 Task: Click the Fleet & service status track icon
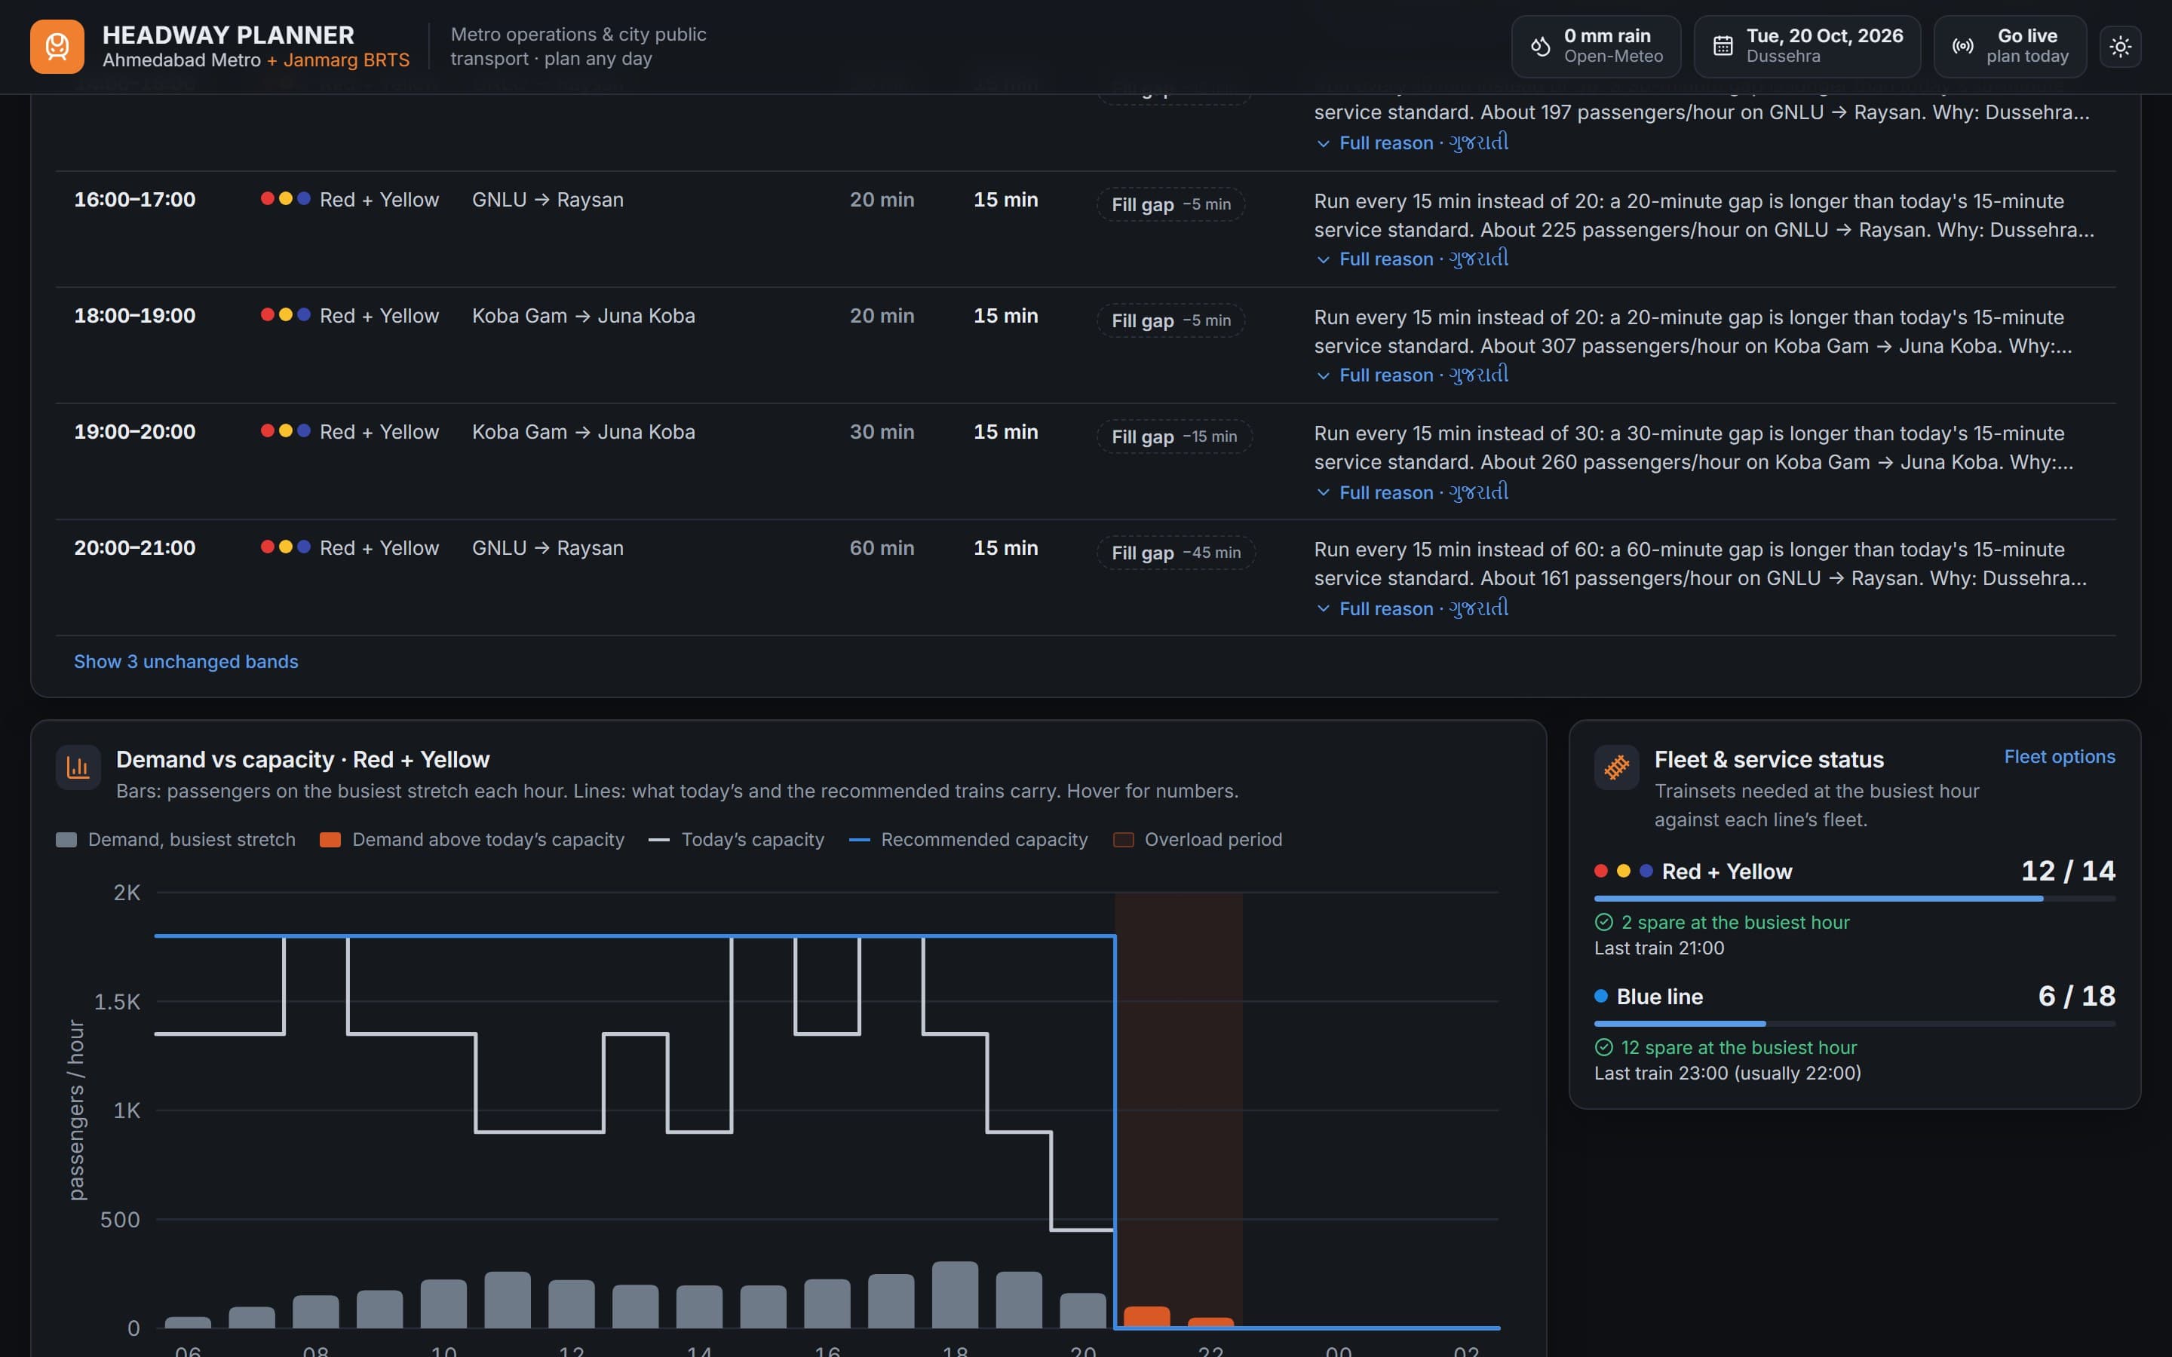(x=1616, y=767)
